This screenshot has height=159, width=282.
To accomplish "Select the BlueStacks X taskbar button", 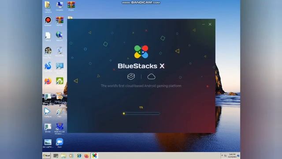I will click(94, 155).
